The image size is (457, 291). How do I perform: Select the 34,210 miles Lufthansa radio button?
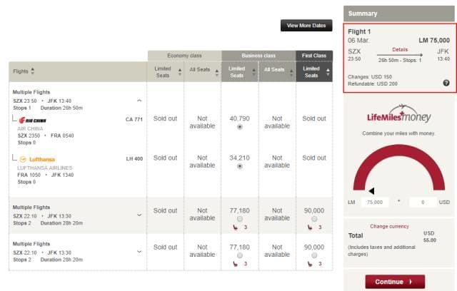(239, 165)
